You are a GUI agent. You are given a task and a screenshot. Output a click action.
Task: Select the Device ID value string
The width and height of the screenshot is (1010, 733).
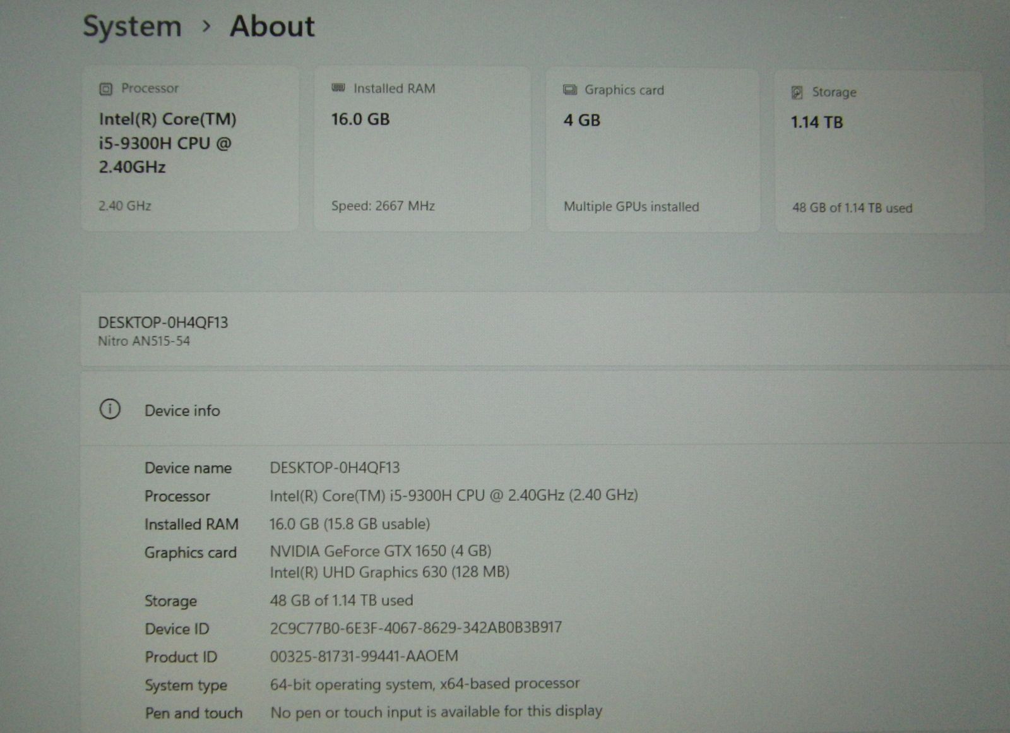pos(415,628)
